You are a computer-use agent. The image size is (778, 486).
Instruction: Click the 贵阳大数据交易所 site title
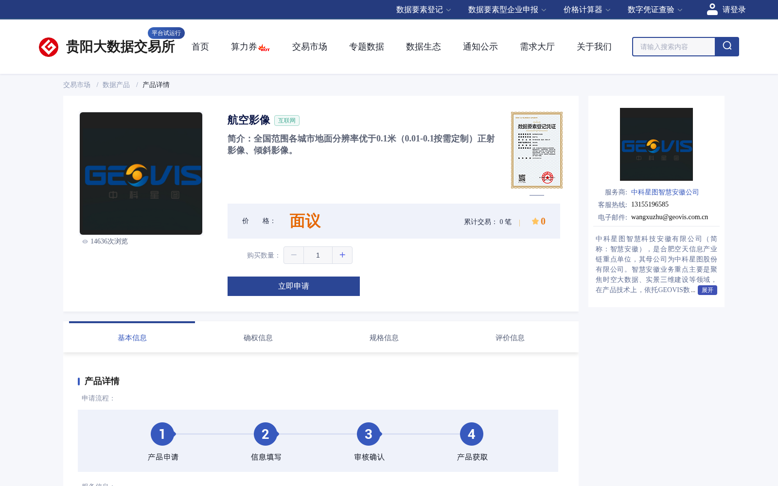coord(120,47)
